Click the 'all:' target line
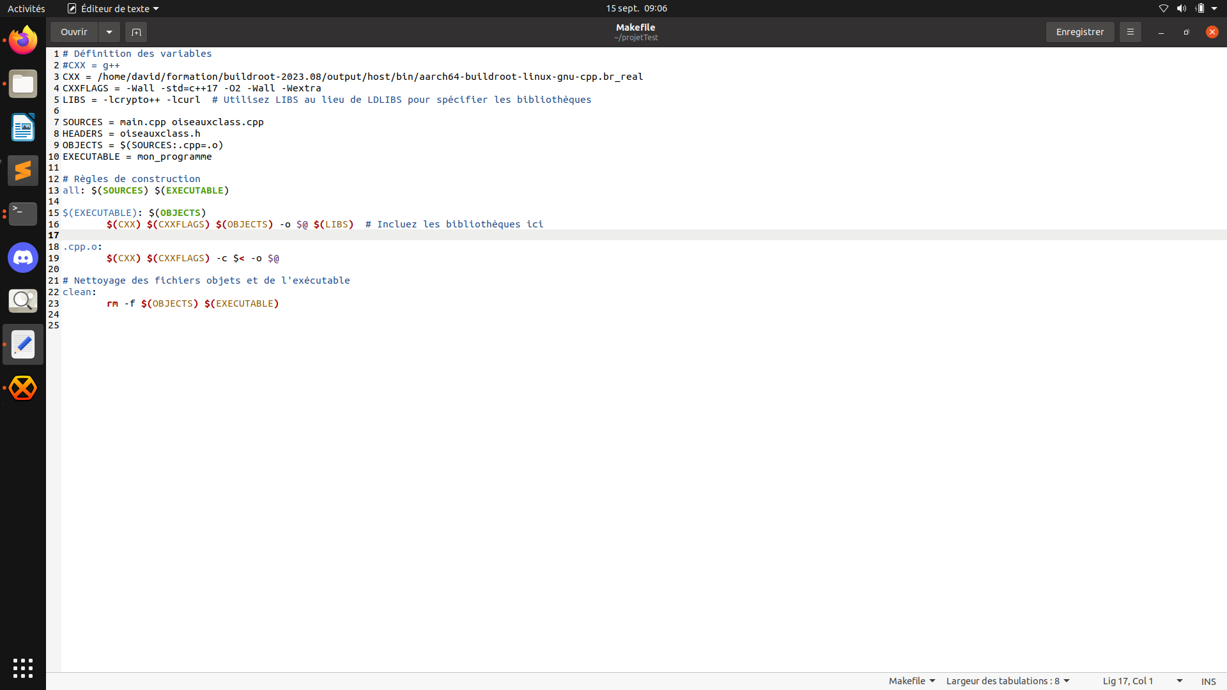The height and width of the screenshot is (690, 1227). [x=146, y=190]
